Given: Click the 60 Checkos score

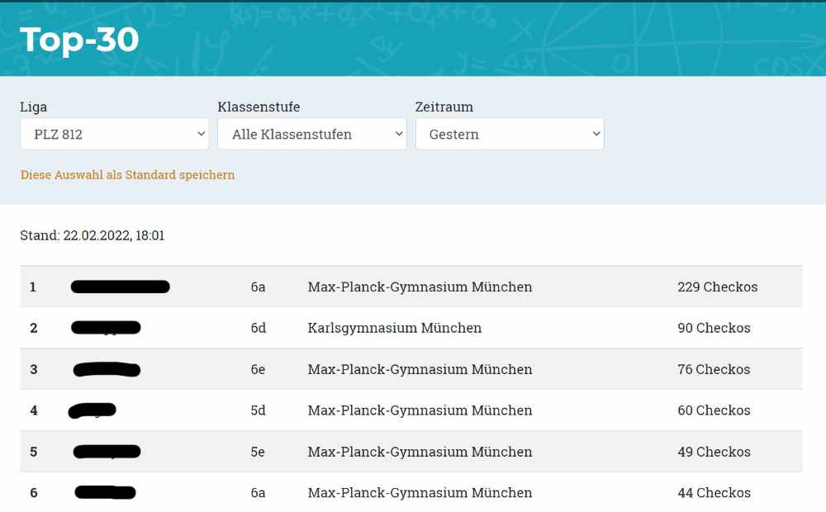Looking at the screenshot, I should (x=714, y=410).
